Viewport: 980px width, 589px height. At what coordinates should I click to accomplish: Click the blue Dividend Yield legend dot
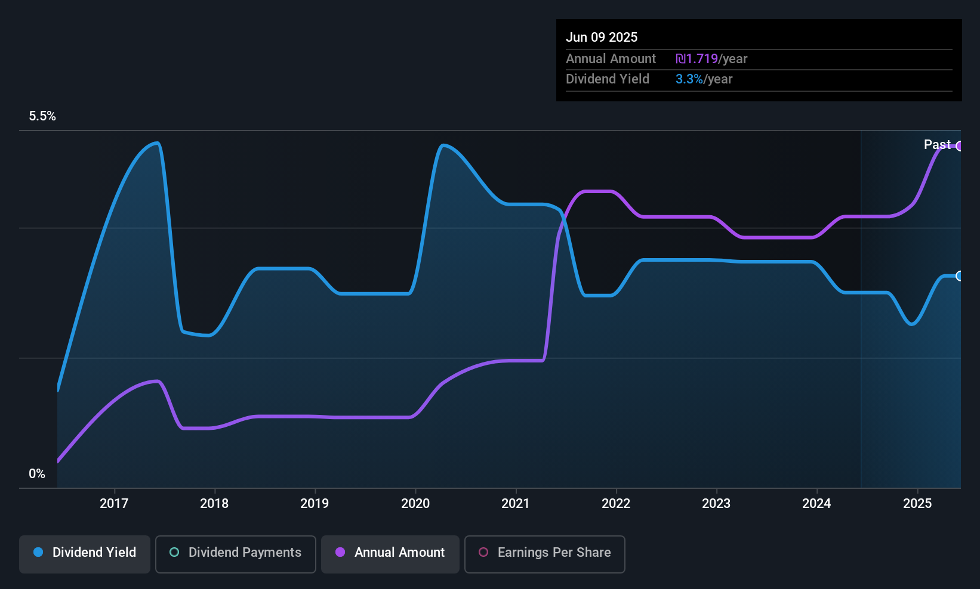pos(38,552)
